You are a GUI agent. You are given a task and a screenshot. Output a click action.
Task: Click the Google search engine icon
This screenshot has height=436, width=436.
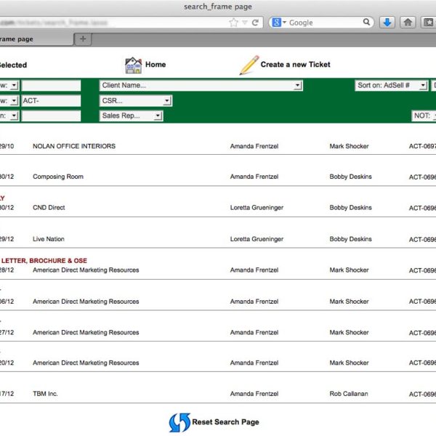[x=277, y=23]
